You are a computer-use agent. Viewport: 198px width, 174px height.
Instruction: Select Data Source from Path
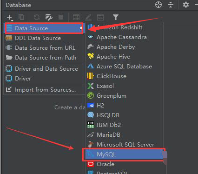pos(45,58)
